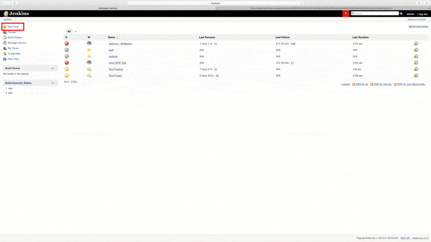Image resolution: width=431 pixels, height=242 pixels.
Task: Click the red failure ball for JUnit APIF Test
Action: click(x=66, y=62)
